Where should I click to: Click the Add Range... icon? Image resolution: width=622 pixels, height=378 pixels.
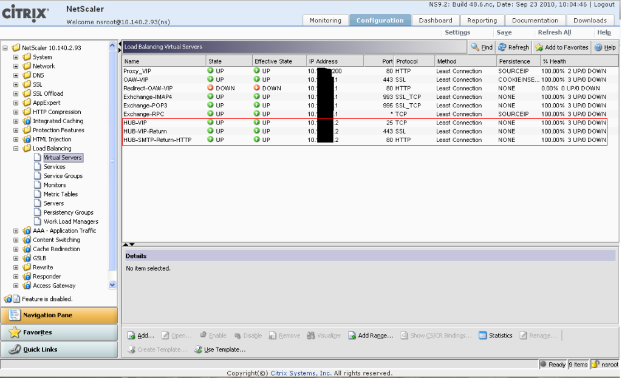click(352, 336)
